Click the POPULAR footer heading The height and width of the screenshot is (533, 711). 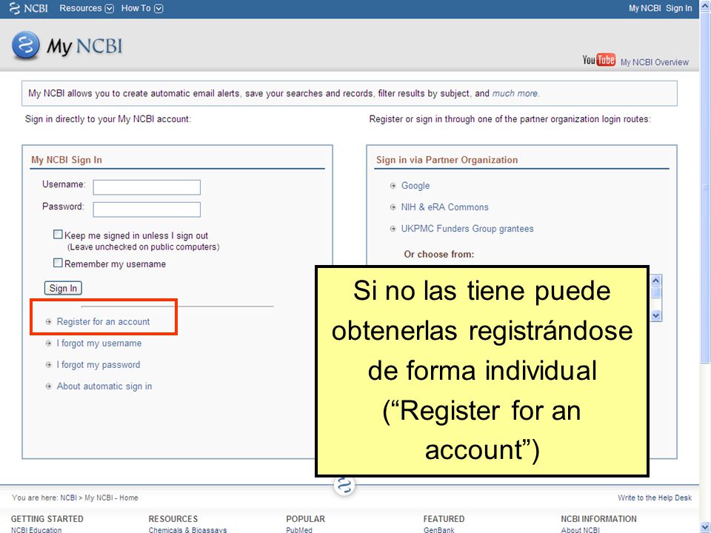pyautogui.click(x=306, y=519)
